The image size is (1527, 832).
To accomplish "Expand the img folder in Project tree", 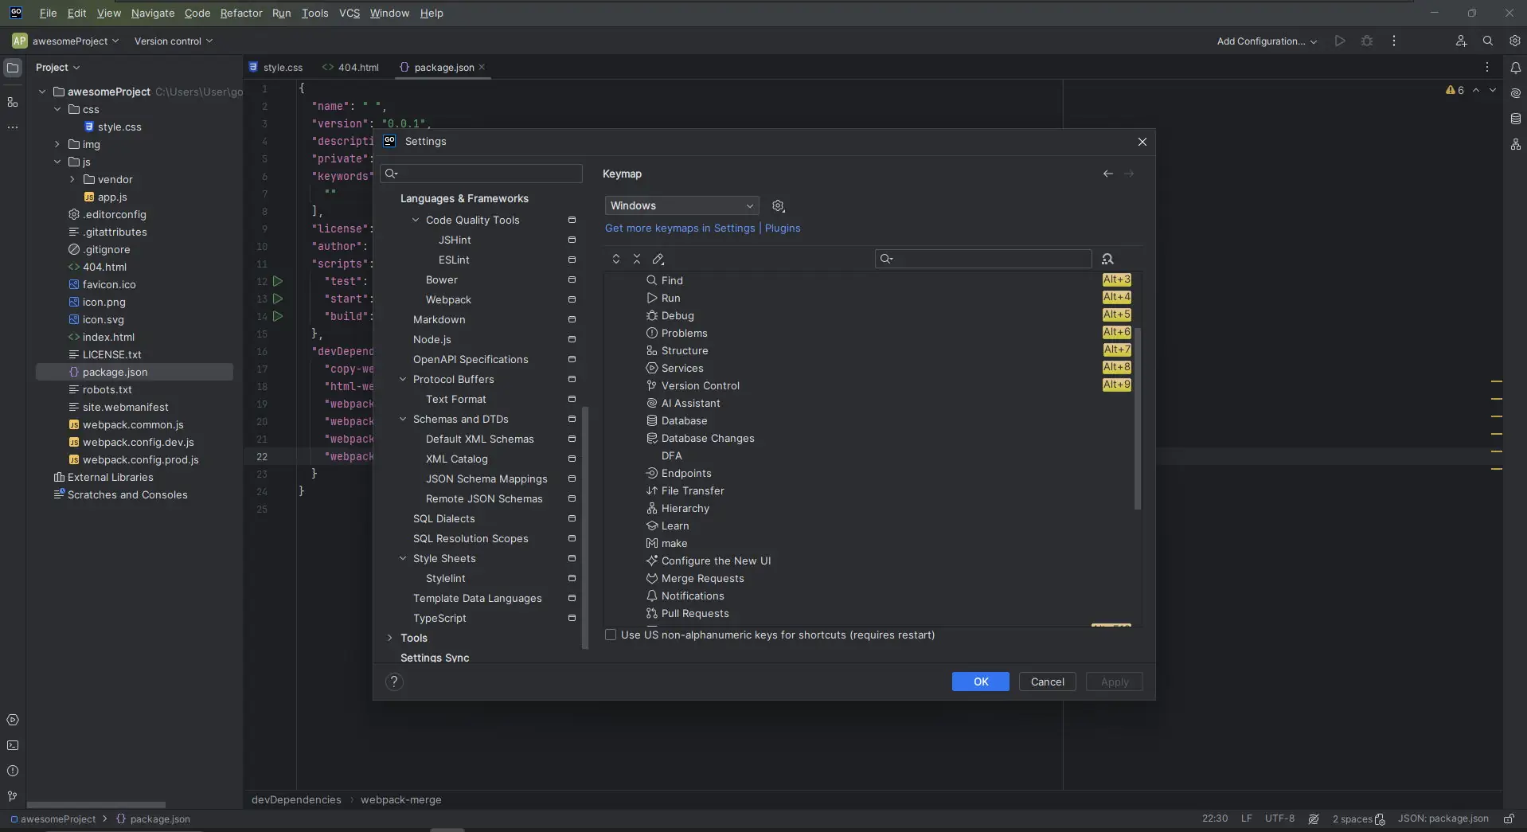I will point(57,145).
